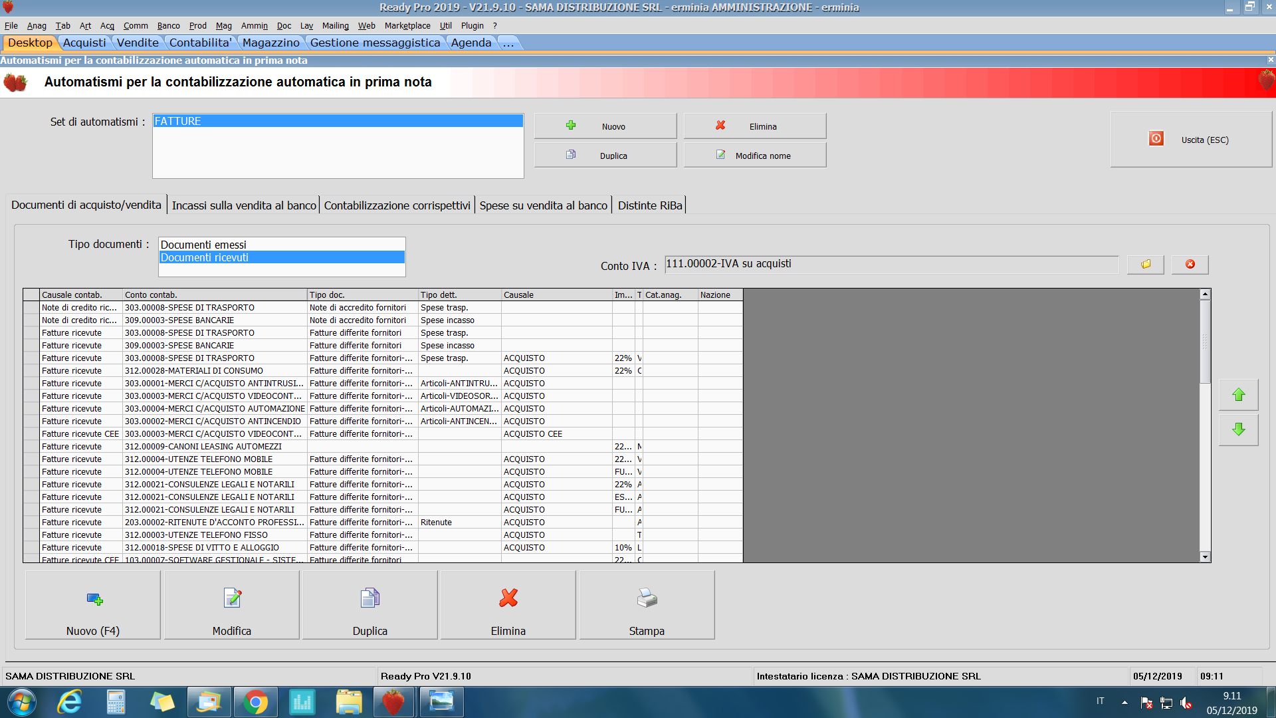Move row down with green arrow

click(1239, 429)
